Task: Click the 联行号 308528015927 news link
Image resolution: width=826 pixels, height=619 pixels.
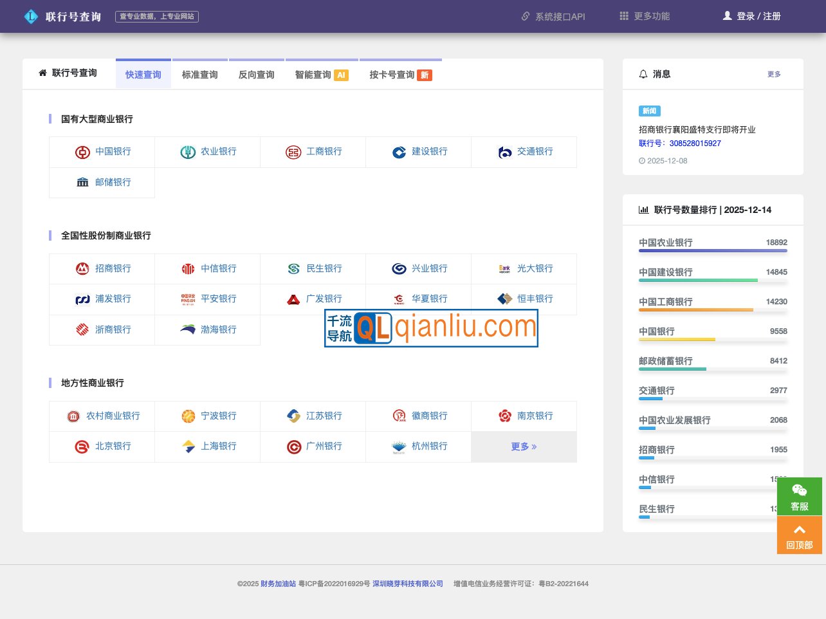Action: coord(679,143)
